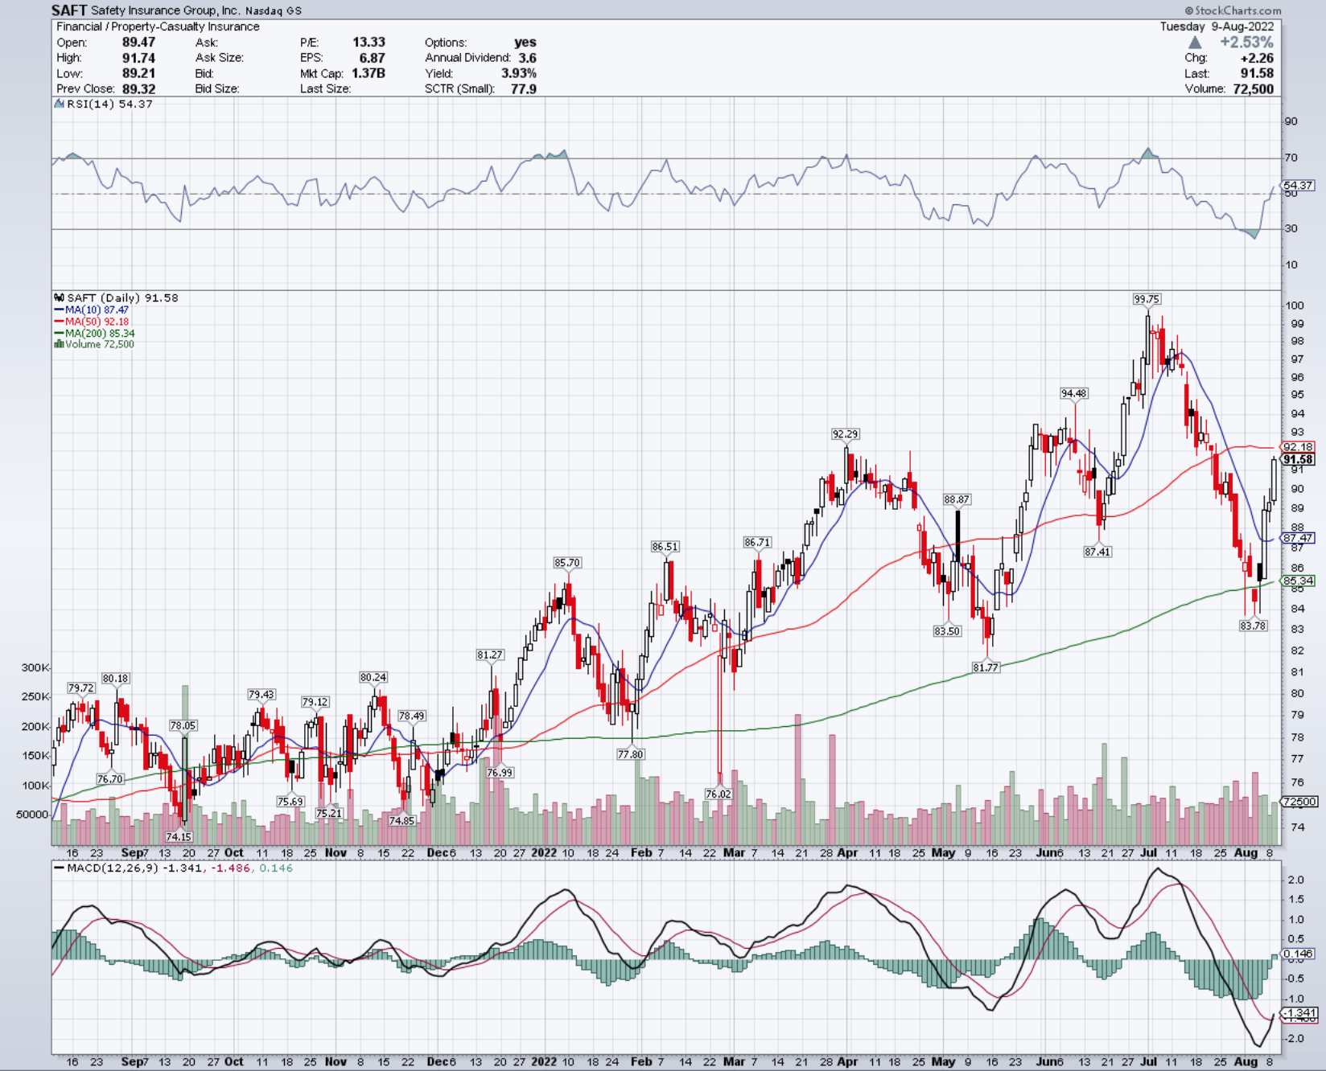The image size is (1326, 1071).
Task: Click the Volume value 72,500 in header
Action: (1254, 88)
